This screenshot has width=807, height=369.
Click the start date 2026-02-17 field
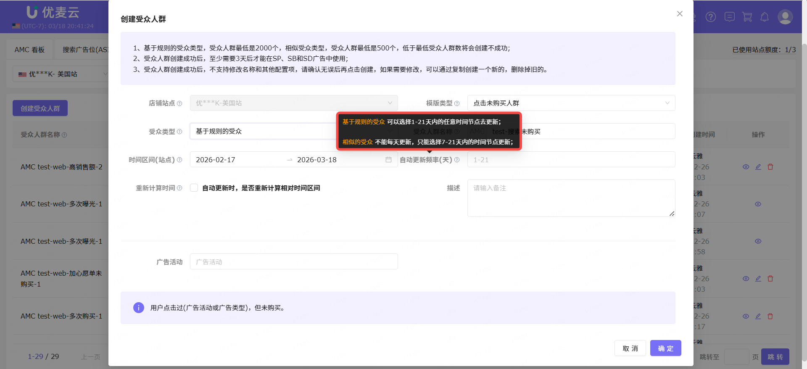(238, 160)
